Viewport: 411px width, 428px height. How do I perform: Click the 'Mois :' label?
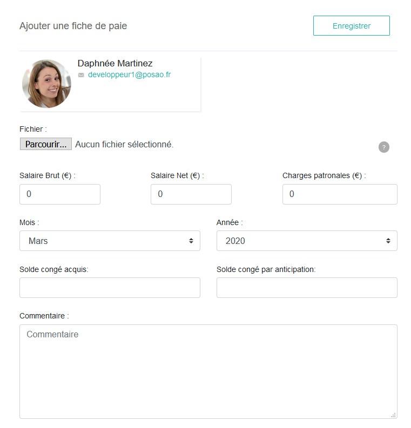29,222
